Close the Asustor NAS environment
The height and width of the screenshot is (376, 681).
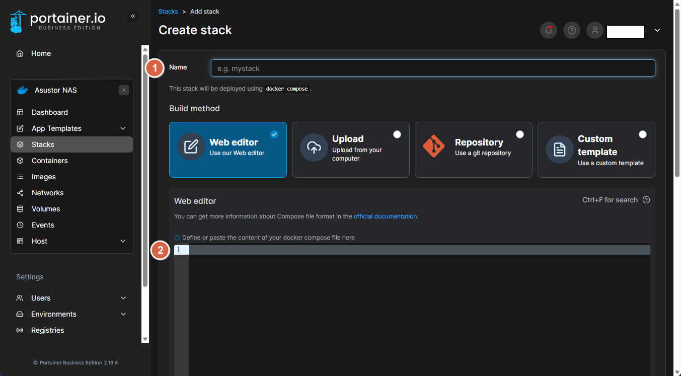(124, 90)
